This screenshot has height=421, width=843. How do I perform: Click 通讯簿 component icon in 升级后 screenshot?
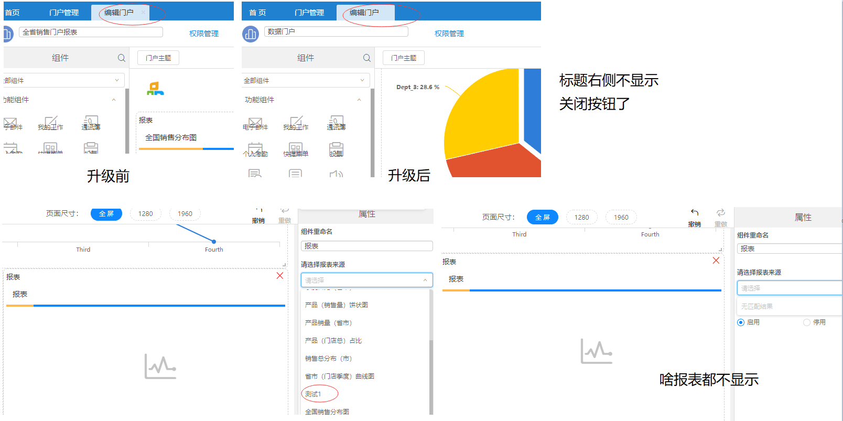(x=336, y=122)
